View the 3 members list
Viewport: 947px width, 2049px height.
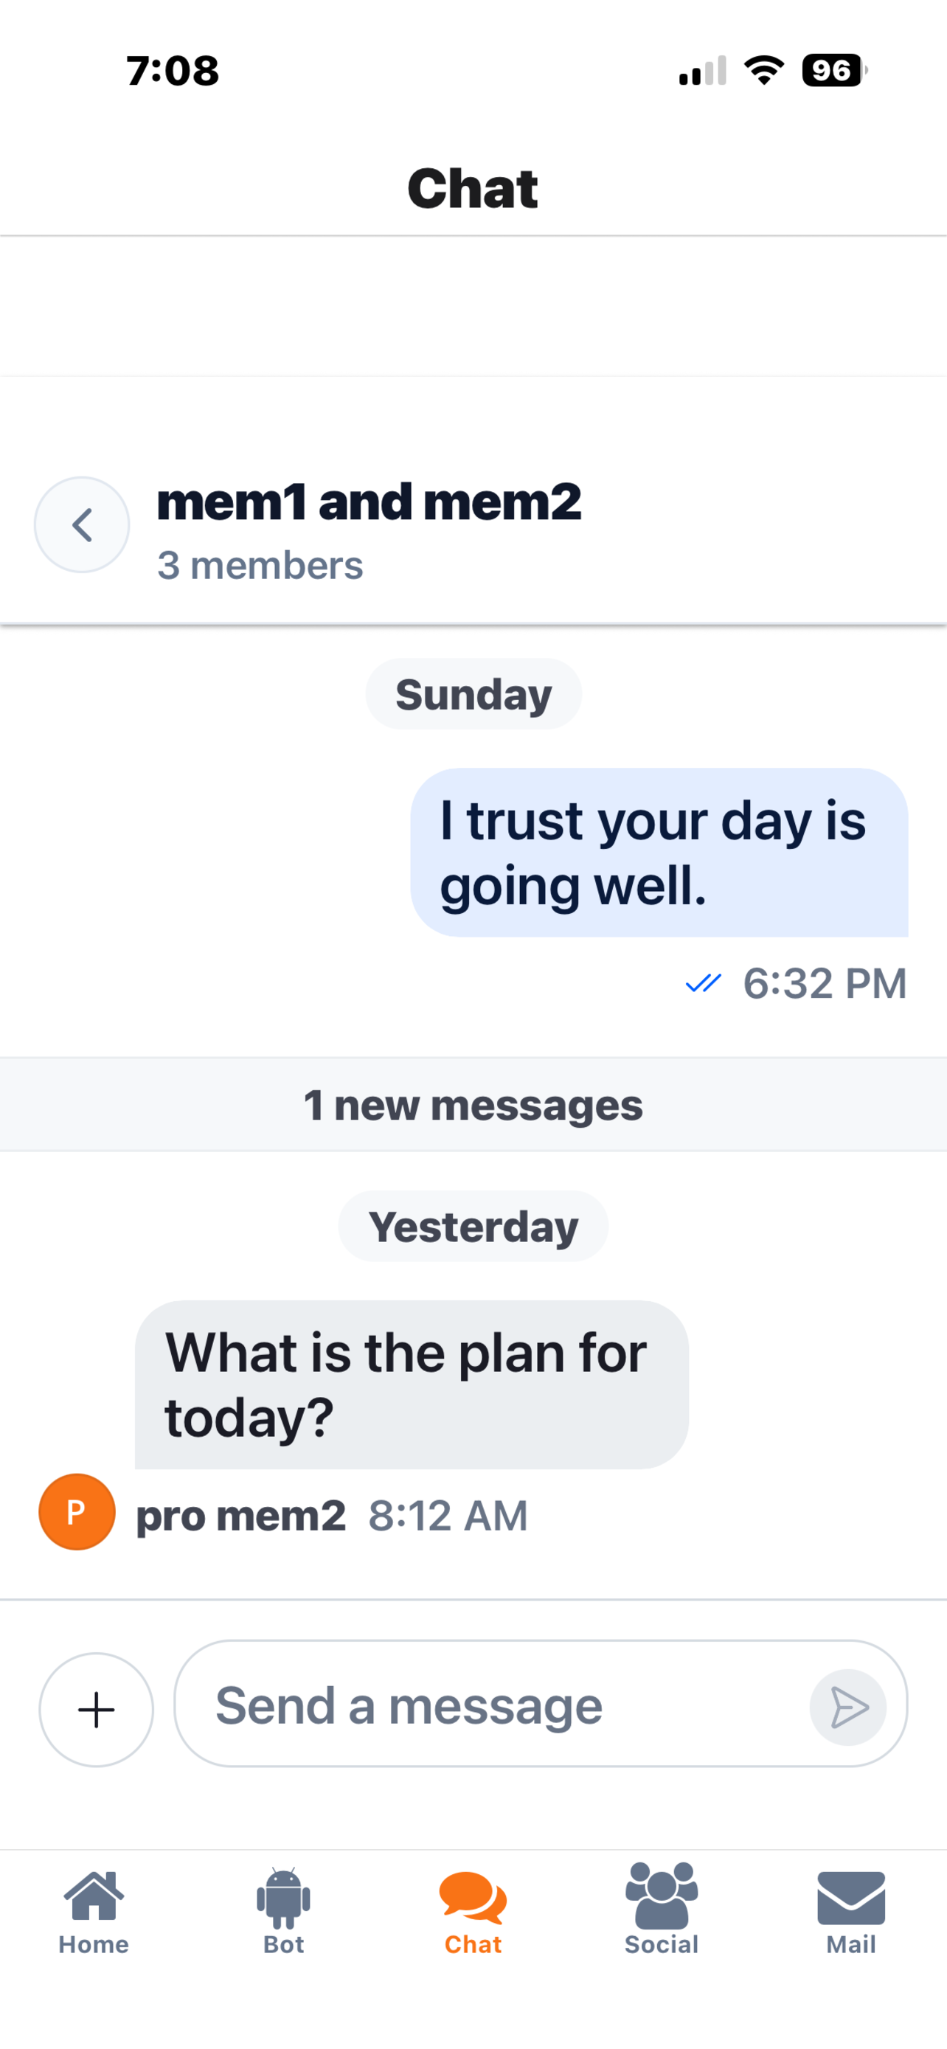(260, 566)
